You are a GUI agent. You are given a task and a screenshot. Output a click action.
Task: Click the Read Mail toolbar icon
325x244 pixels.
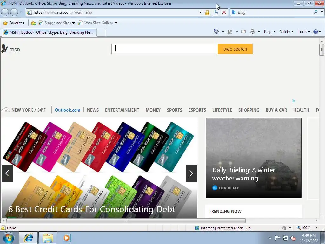click(243, 32)
